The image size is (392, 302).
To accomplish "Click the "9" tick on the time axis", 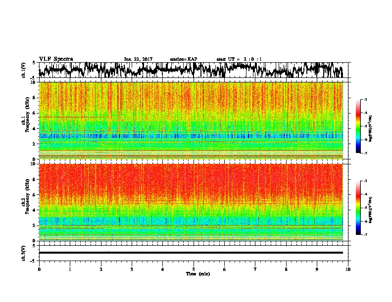I will click(x=317, y=269).
